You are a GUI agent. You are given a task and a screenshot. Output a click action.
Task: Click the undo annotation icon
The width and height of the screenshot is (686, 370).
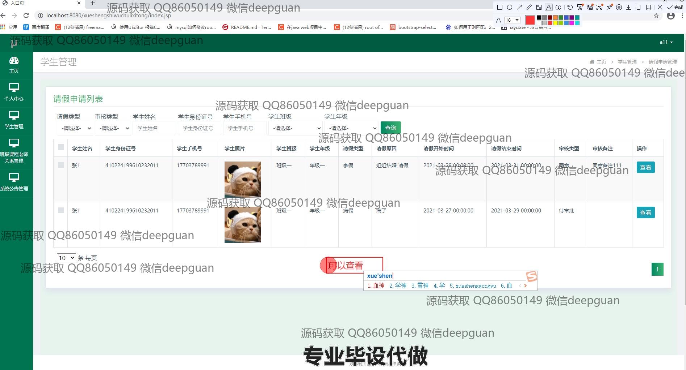point(570,7)
